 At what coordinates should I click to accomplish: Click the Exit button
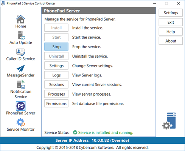click(171, 22)
